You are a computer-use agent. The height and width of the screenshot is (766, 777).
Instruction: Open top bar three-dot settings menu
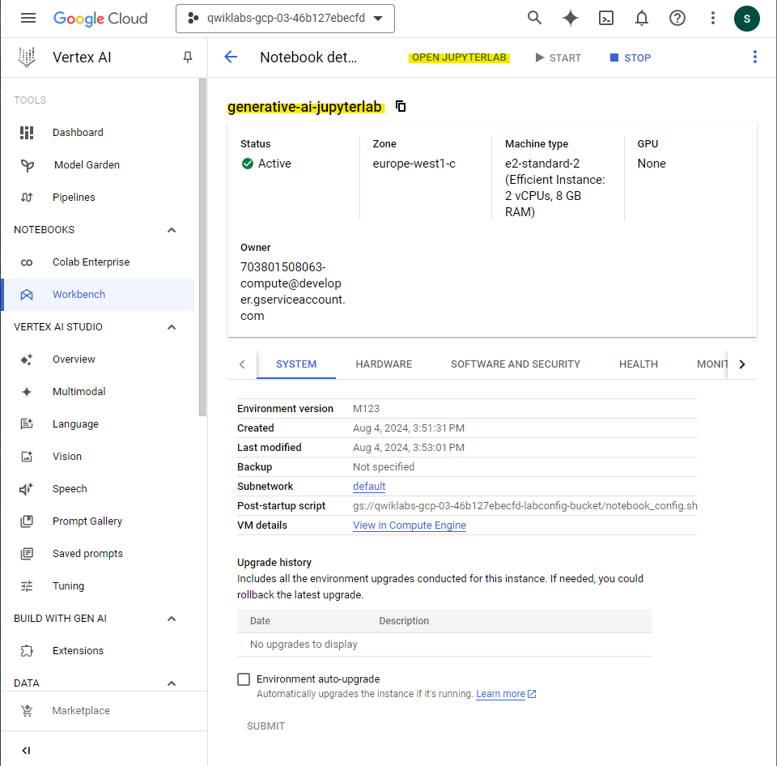coord(713,19)
